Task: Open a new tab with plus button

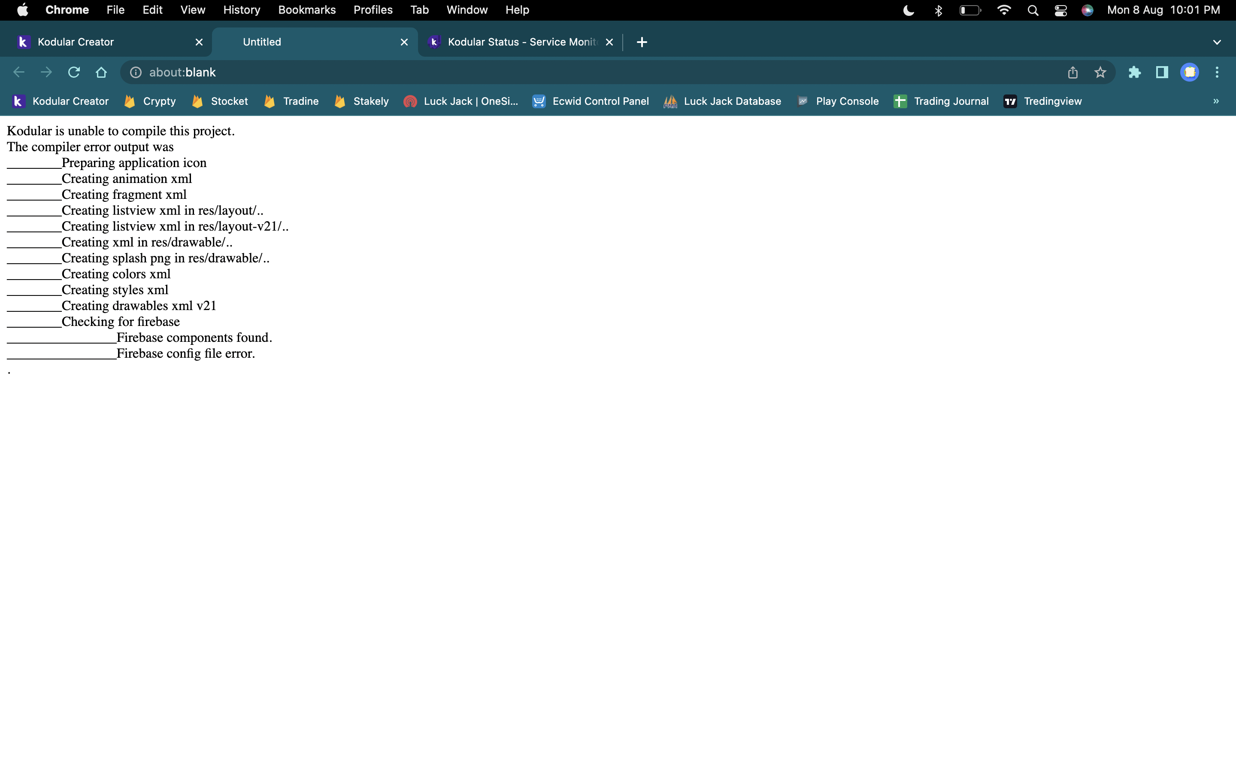Action: 642,42
